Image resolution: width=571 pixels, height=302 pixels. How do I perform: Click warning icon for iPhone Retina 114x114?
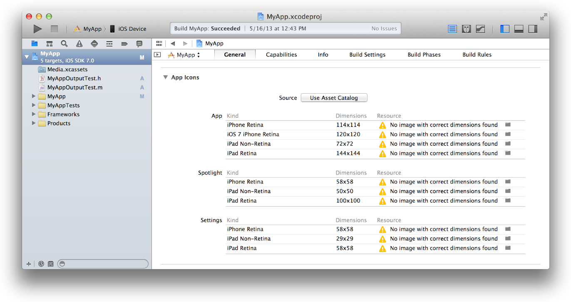[x=382, y=125]
